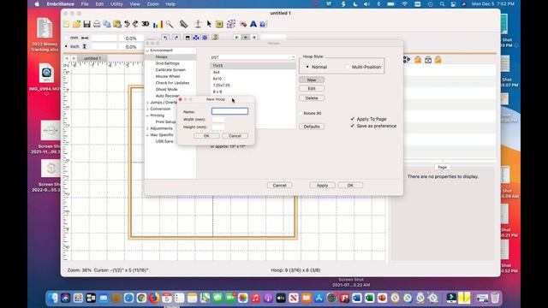Expand the Adjustments tree section

point(147,128)
